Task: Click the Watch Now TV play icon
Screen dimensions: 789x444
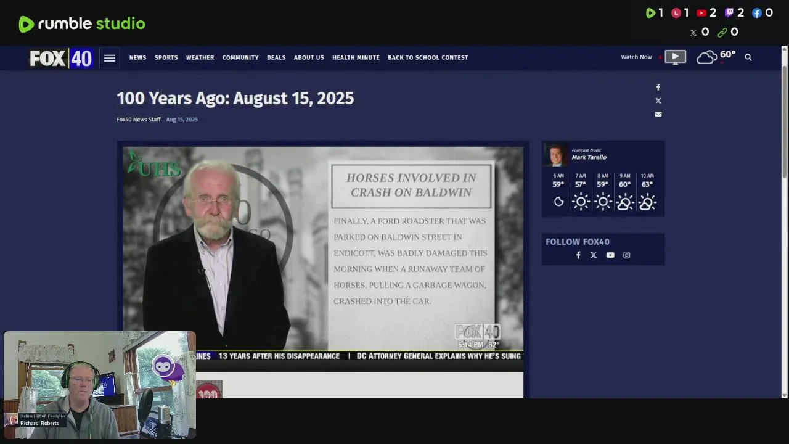Action: pyautogui.click(x=675, y=57)
